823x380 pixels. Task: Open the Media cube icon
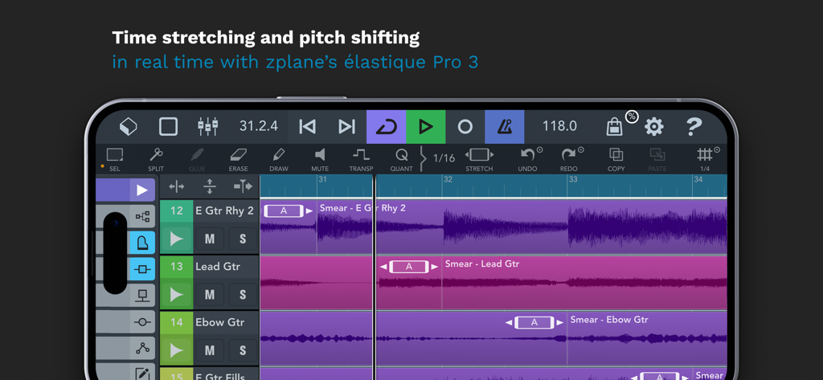[x=128, y=126]
